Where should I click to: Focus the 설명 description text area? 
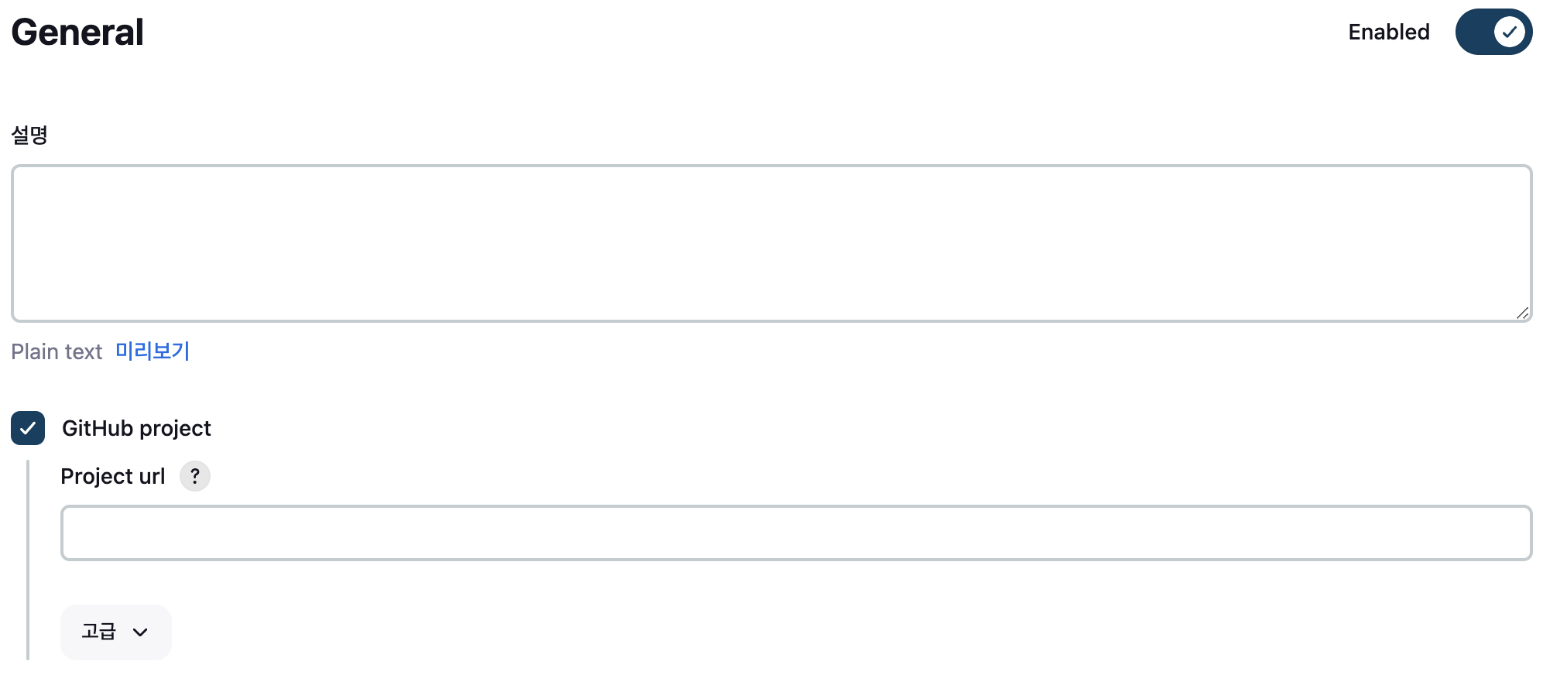(x=771, y=243)
